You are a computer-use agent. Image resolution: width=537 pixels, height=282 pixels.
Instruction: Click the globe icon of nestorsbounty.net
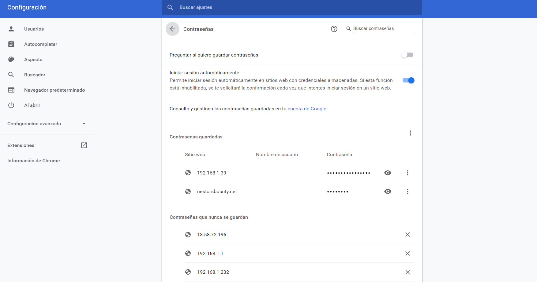188,192
